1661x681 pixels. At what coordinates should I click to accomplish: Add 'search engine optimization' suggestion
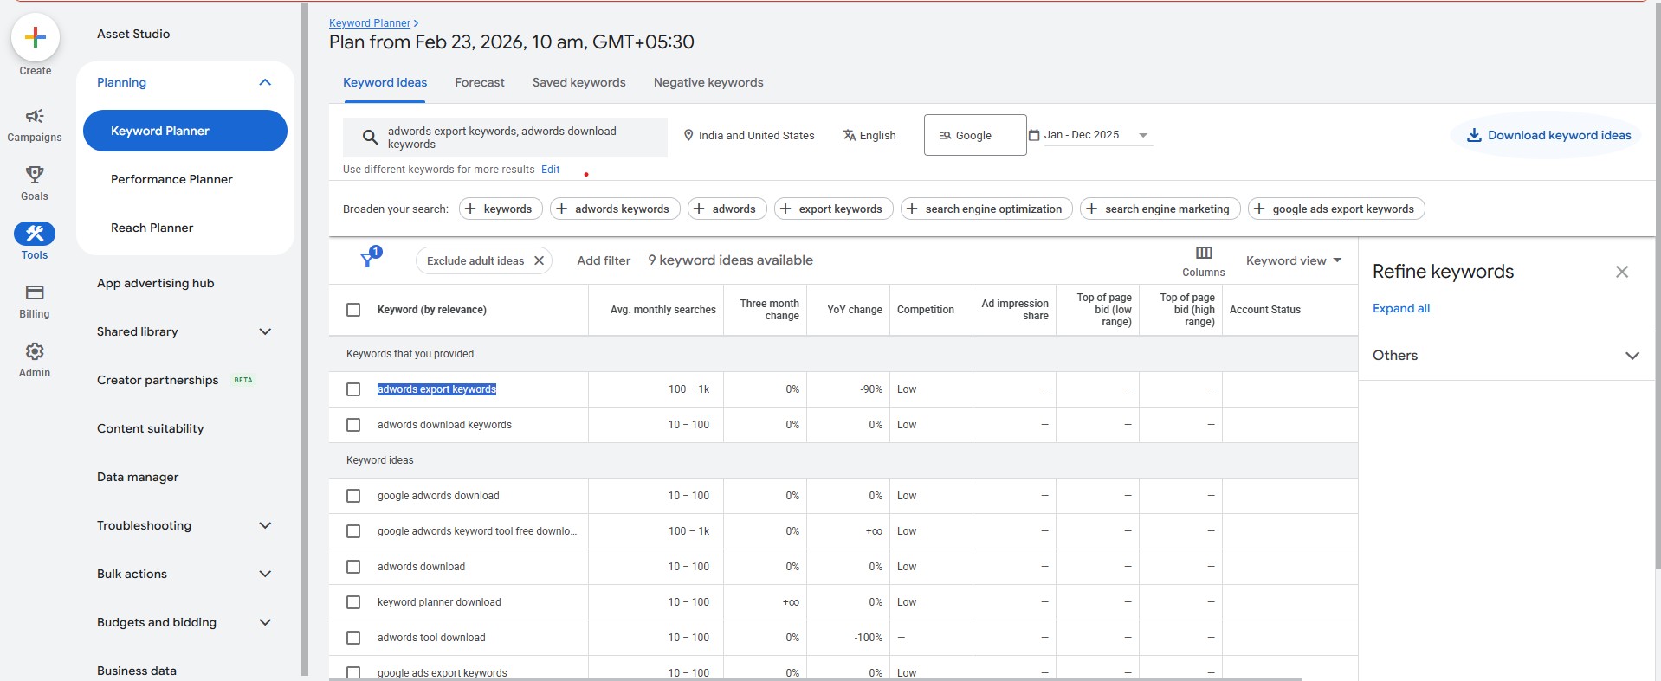click(986, 209)
